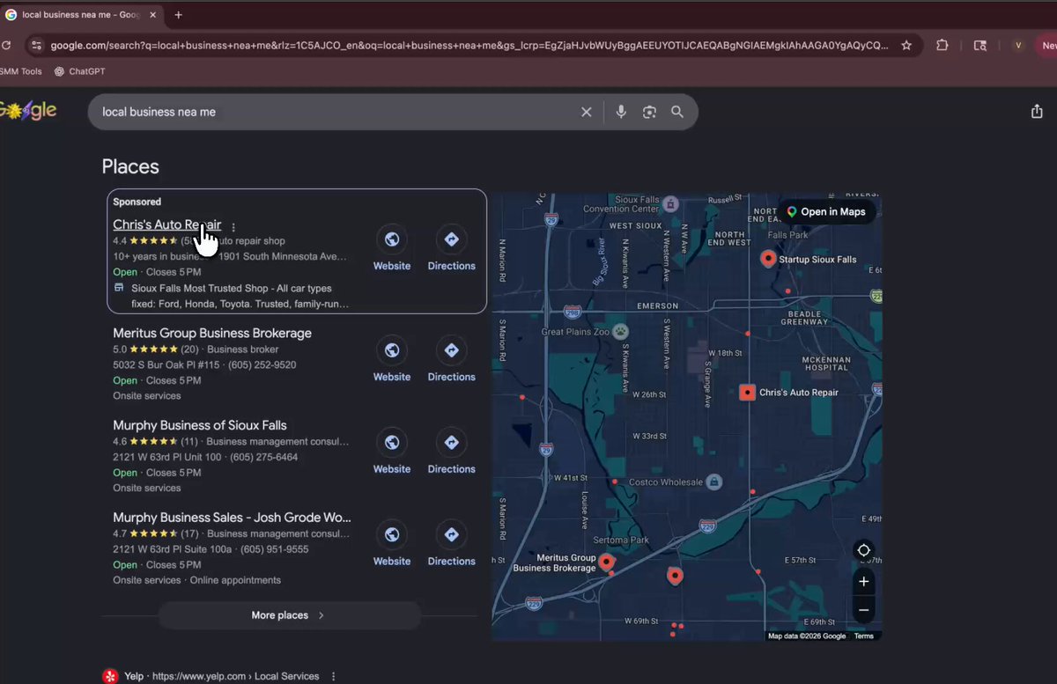Reload the page from the toolbar
Image resolution: width=1057 pixels, height=684 pixels.
click(x=6, y=45)
